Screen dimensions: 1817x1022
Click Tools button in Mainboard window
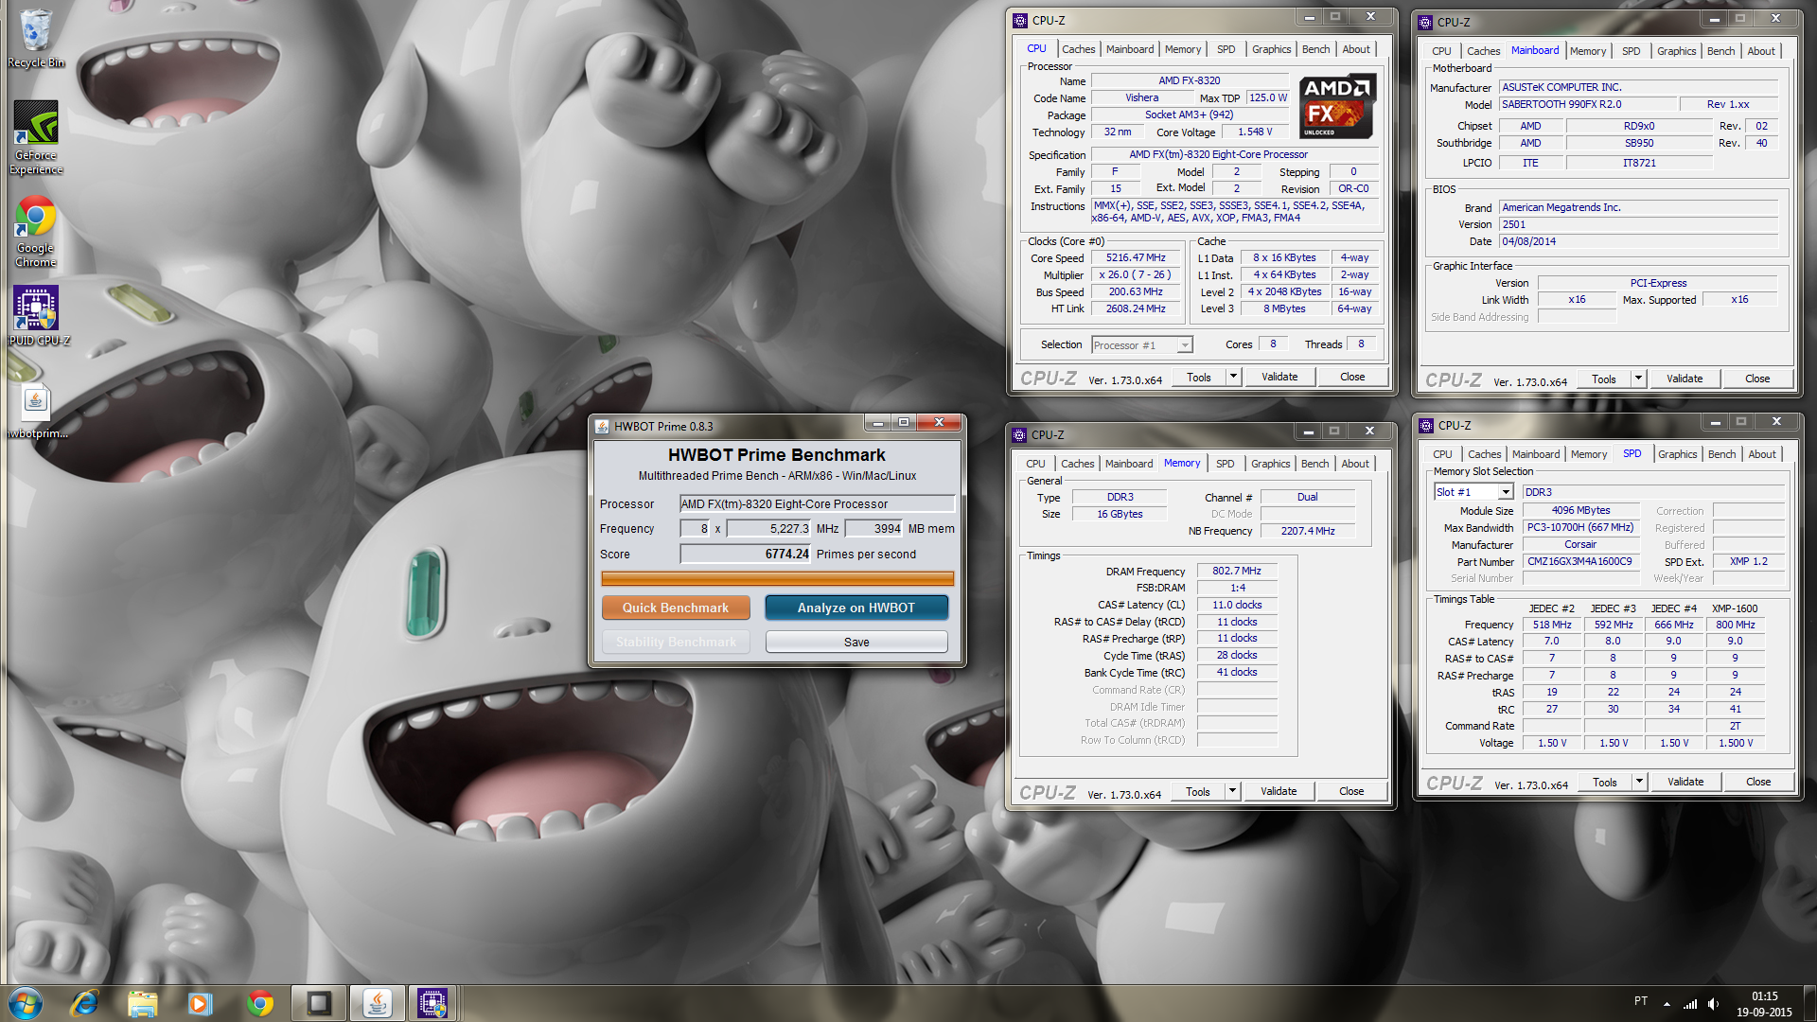[x=1604, y=379]
